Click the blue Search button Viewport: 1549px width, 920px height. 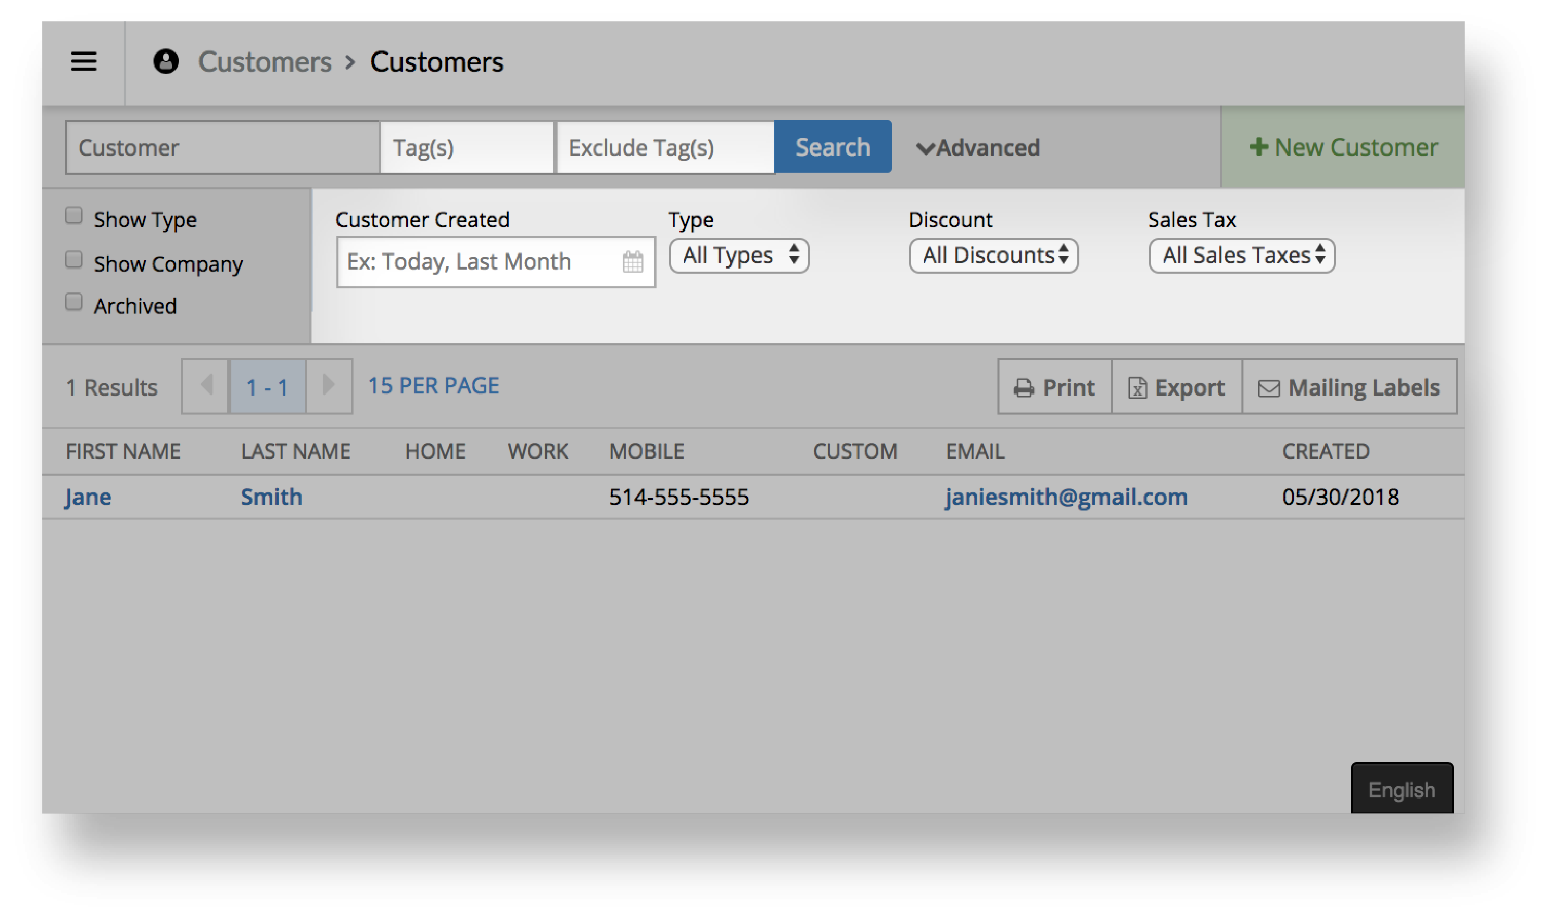tap(833, 147)
